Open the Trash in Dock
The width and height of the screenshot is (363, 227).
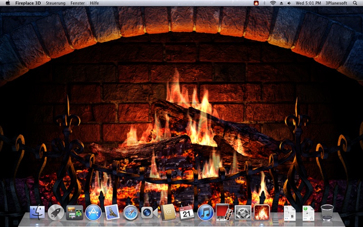point(327,212)
